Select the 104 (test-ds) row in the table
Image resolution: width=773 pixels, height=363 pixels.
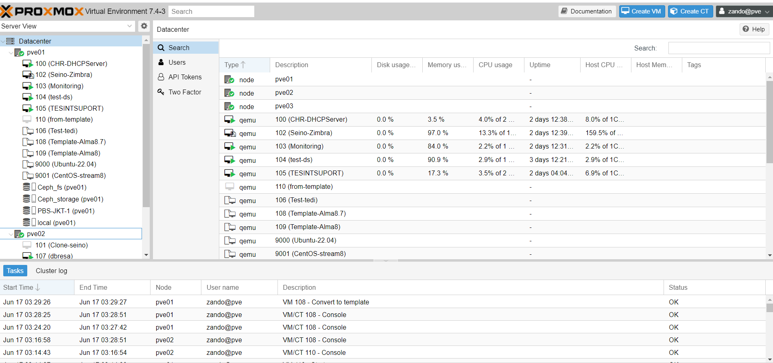pos(492,160)
